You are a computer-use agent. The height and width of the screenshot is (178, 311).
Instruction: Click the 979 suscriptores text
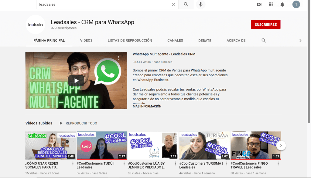(x=64, y=28)
